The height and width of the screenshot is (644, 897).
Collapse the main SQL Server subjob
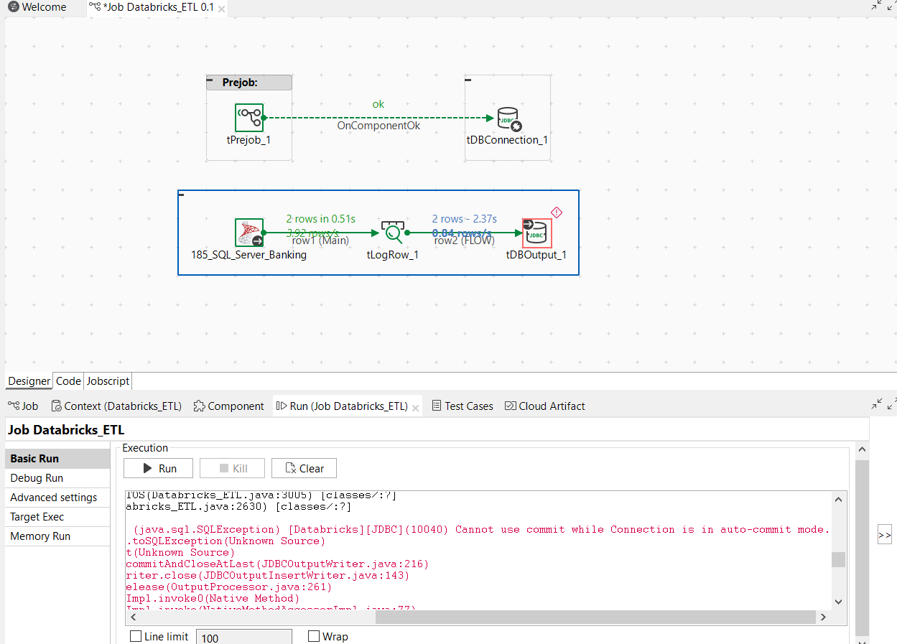[182, 195]
